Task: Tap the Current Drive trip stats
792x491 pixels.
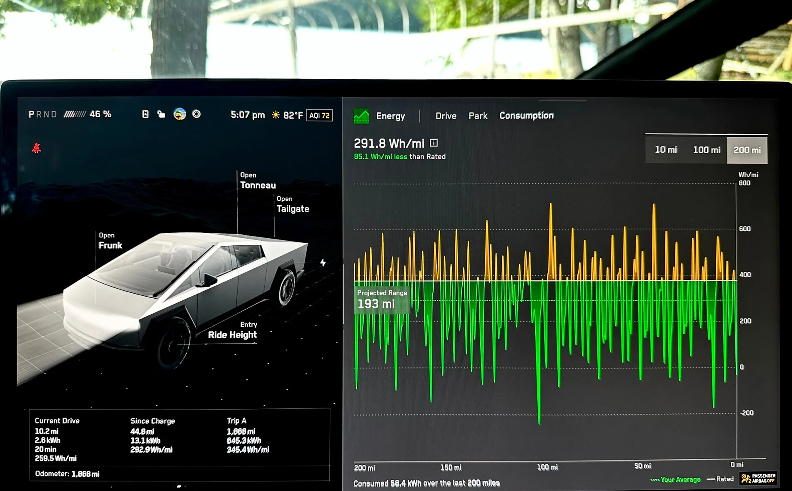Action: tap(57, 439)
